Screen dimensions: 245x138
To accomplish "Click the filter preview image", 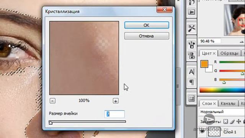I will pos(84,58).
